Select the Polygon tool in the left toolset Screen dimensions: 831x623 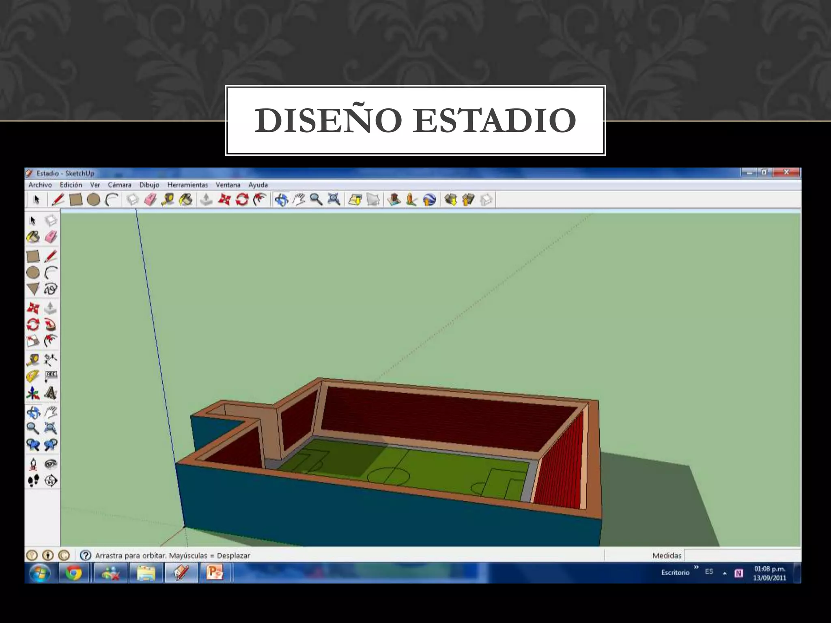(33, 289)
